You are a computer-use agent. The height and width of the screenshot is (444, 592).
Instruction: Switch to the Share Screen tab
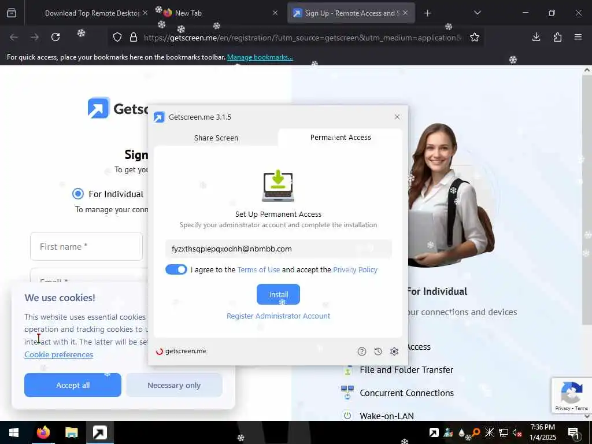[216, 138]
